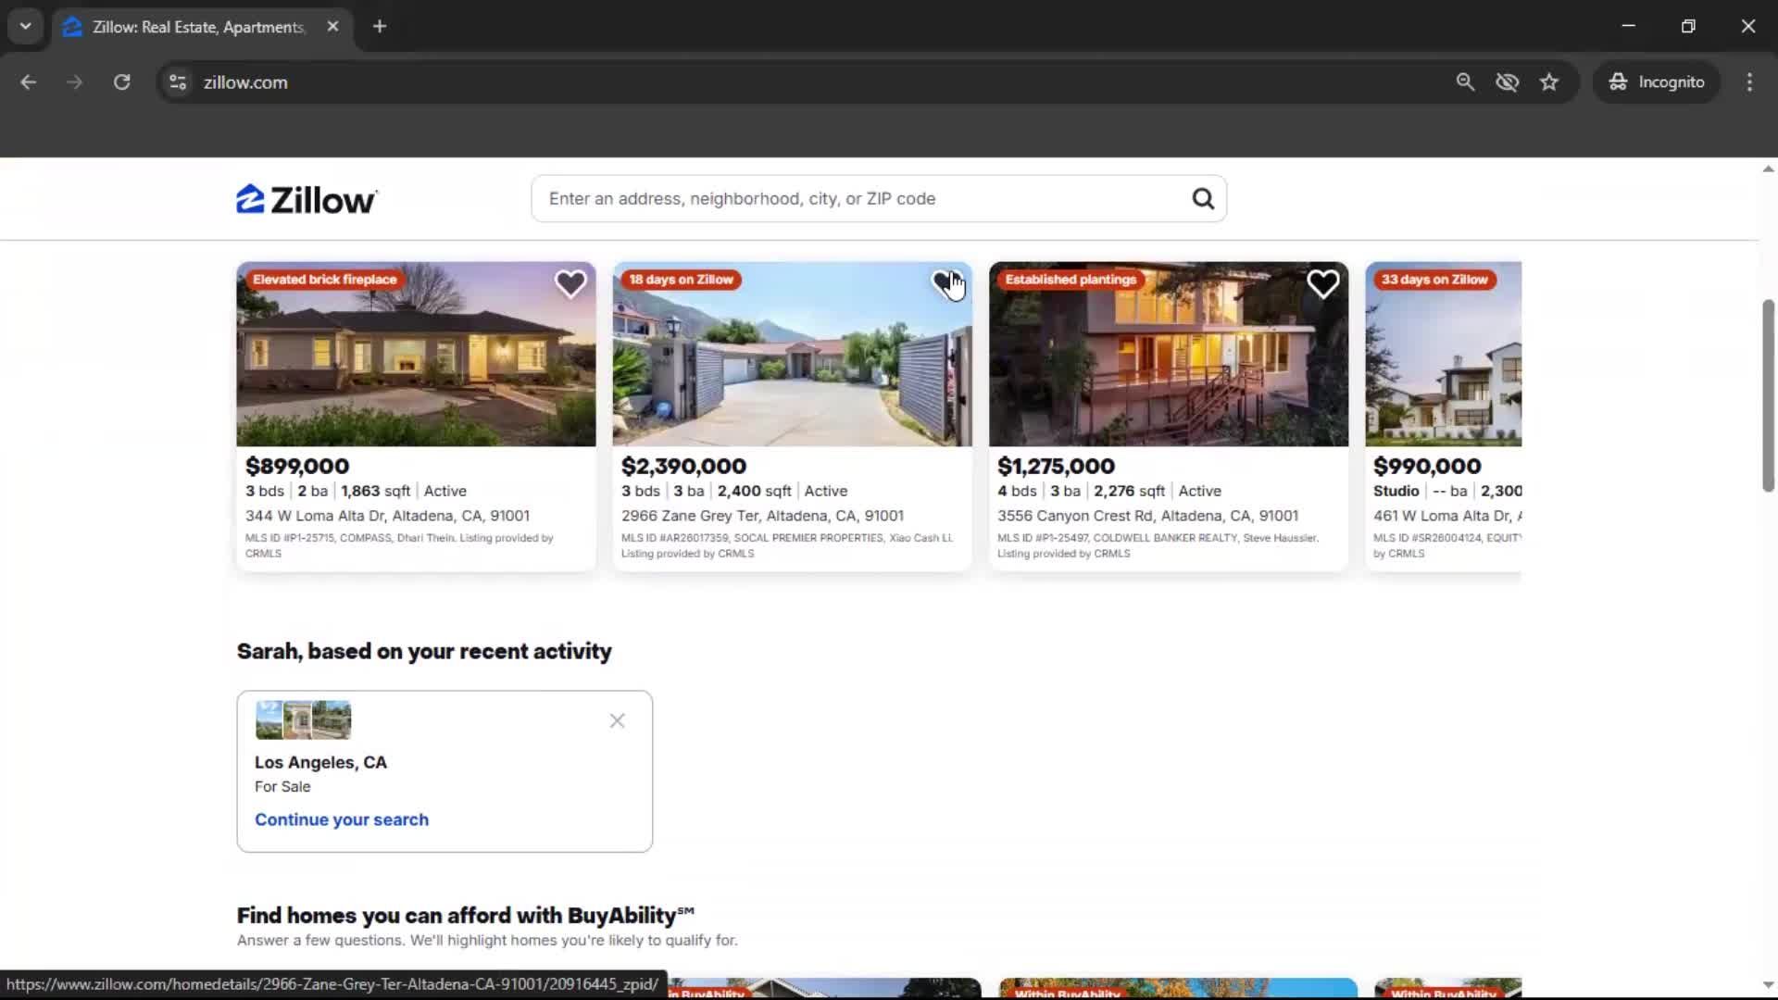1778x1000 pixels.
Task: Click the search magnifier icon in Zillow
Action: 1202,199
